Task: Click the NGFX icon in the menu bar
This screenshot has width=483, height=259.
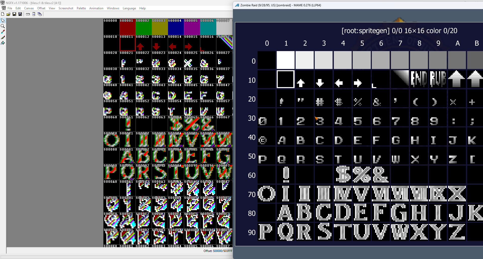Action: pos(4,8)
